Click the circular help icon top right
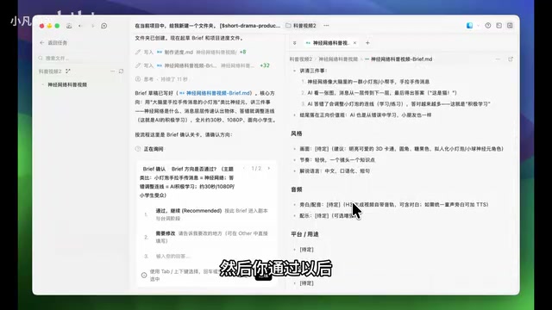 point(488,26)
